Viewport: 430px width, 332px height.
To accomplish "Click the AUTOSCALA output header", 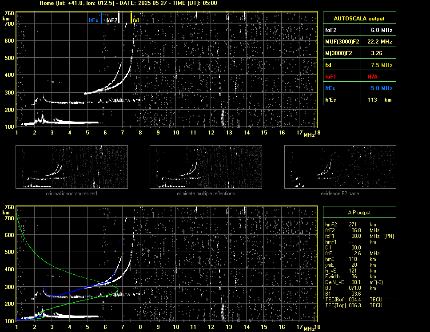I will point(359,19).
